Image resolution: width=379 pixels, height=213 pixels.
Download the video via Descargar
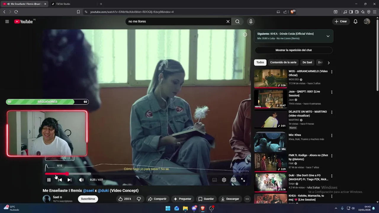click(230, 199)
